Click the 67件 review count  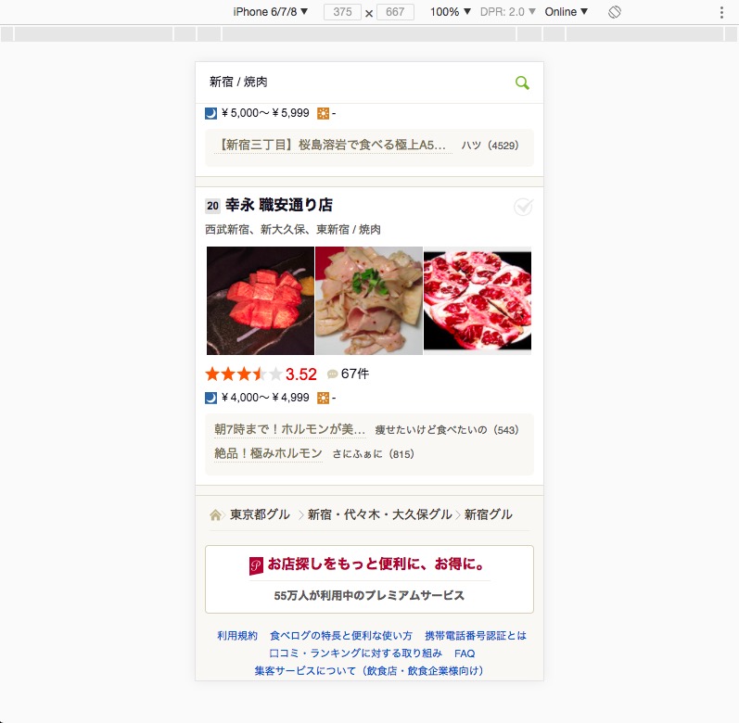click(355, 374)
